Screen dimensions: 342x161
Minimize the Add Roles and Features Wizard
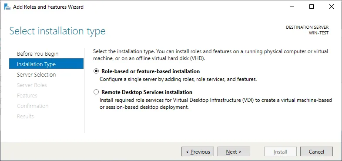pos(292,7)
